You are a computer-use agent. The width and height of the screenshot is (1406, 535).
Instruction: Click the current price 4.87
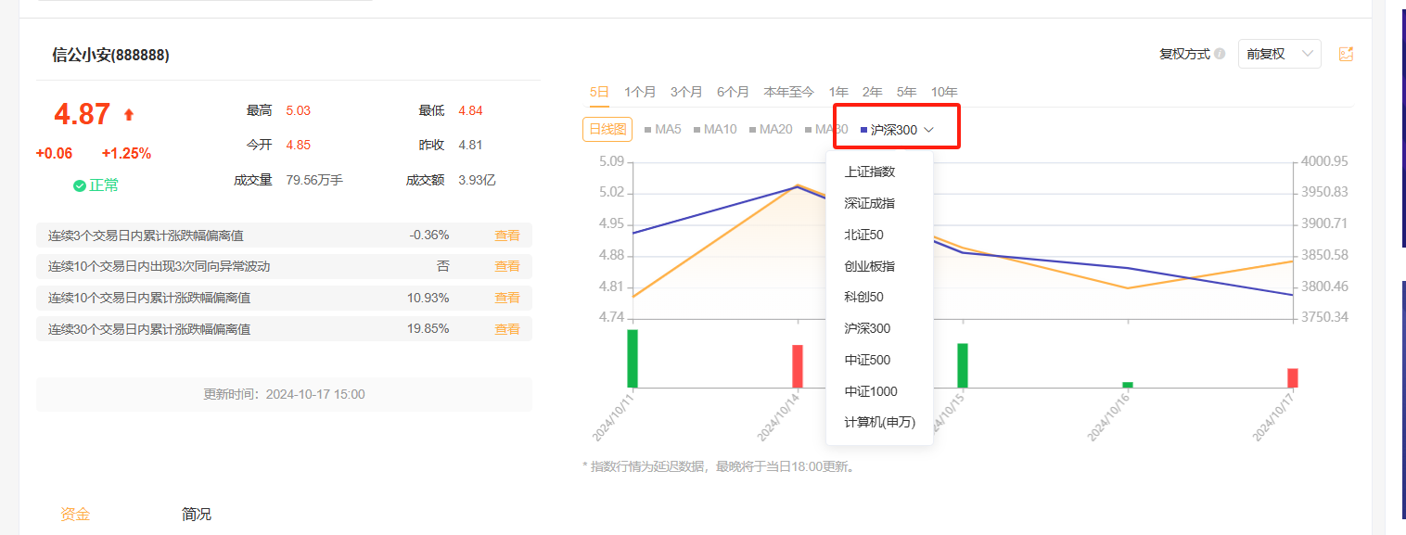point(83,115)
